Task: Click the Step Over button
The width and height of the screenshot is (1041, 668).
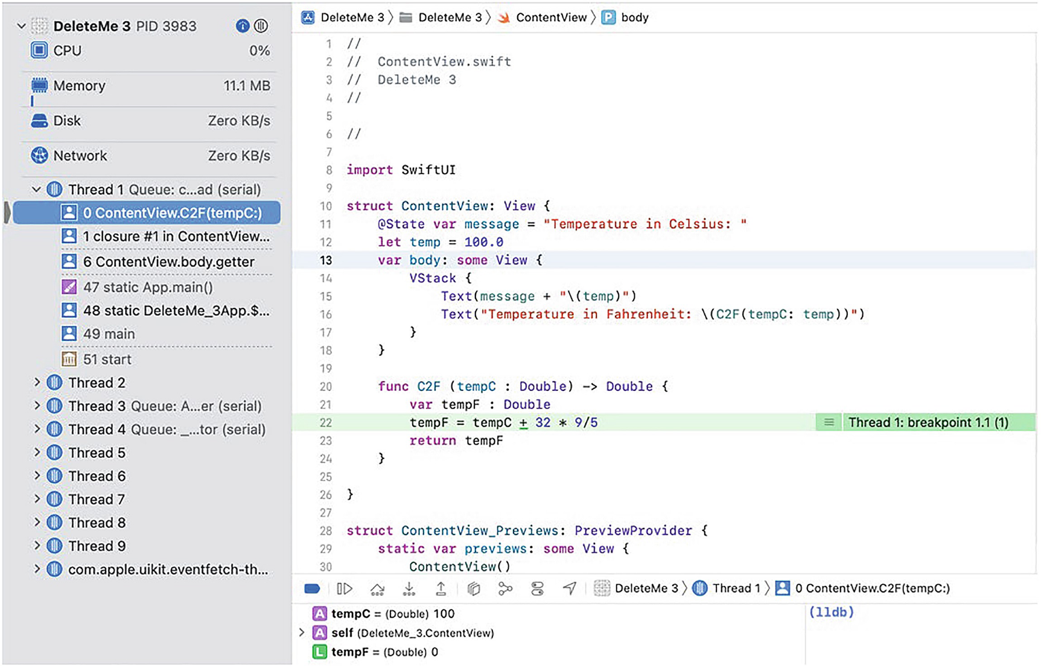Action: tap(377, 588)
